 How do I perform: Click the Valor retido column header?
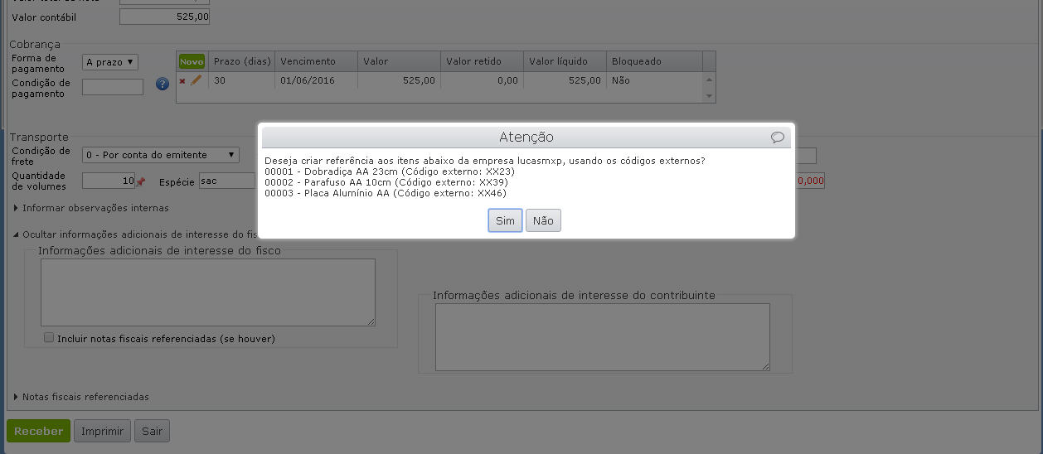coord(482,61)
